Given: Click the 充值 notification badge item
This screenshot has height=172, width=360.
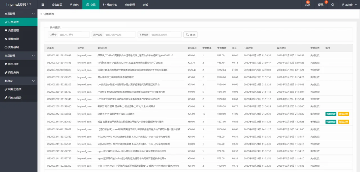Looking at the screenshot, I should [308, 5].
